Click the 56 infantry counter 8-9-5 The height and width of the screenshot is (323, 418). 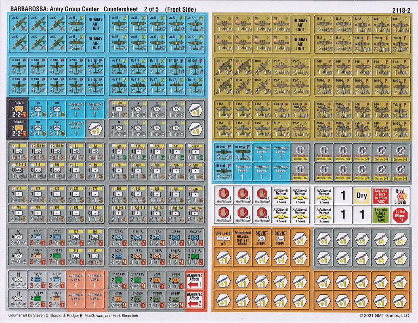tap(19, 238)
